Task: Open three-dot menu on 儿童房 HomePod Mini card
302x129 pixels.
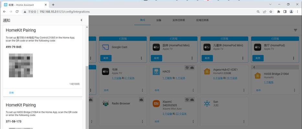Action: [x=243, y=58]
